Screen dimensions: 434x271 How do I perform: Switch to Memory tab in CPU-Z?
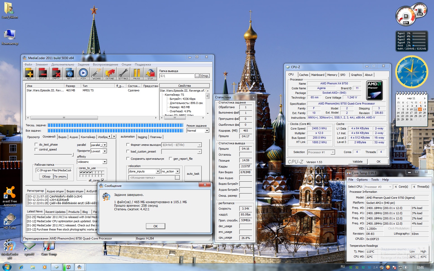332,75
